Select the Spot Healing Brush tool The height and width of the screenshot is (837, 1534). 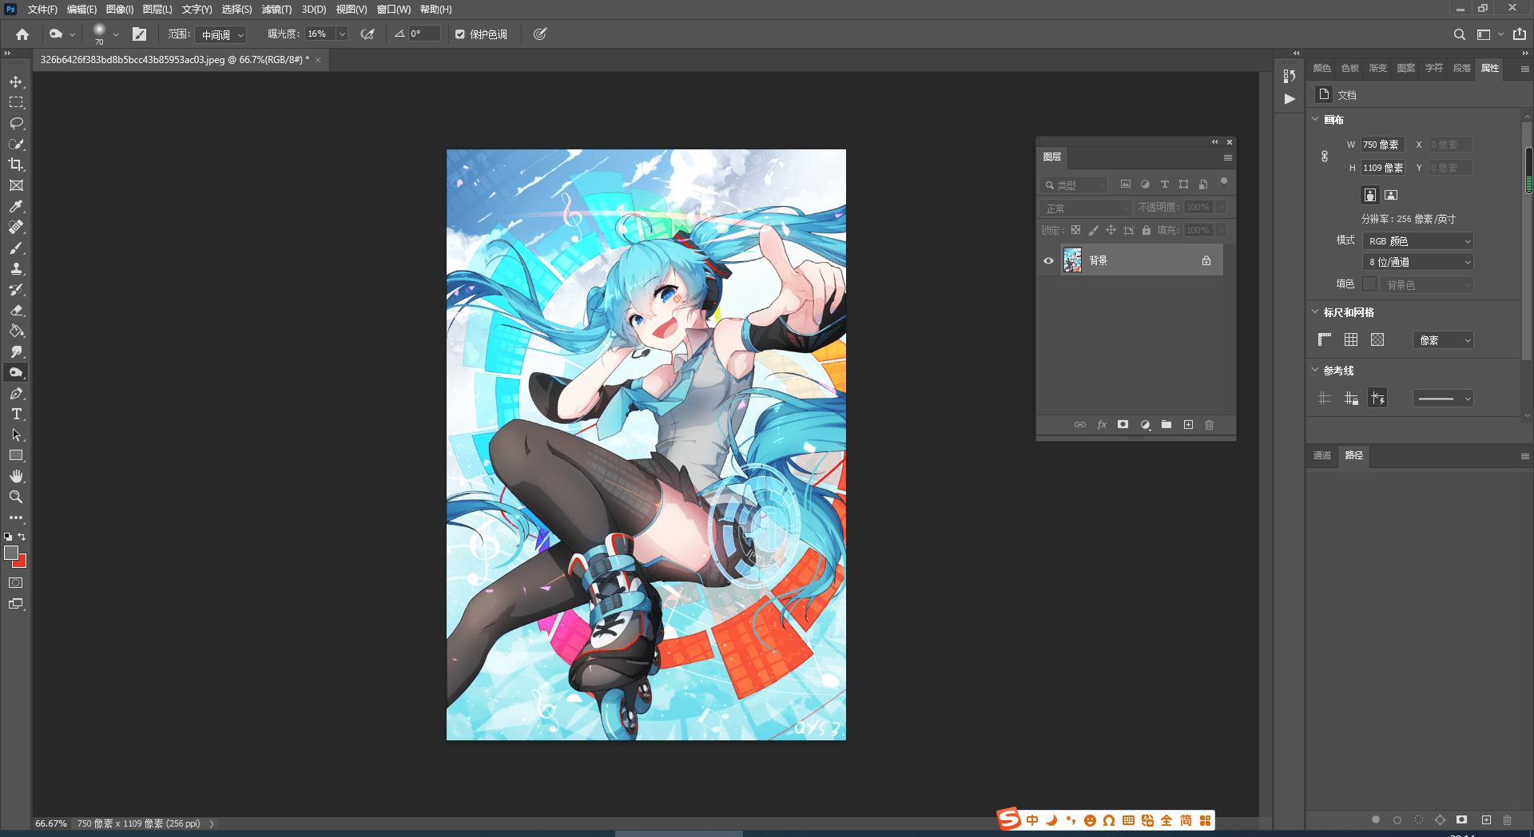16,227
